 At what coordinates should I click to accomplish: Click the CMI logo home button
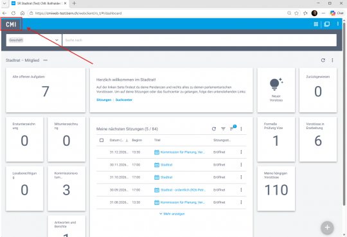click(11, 24)
